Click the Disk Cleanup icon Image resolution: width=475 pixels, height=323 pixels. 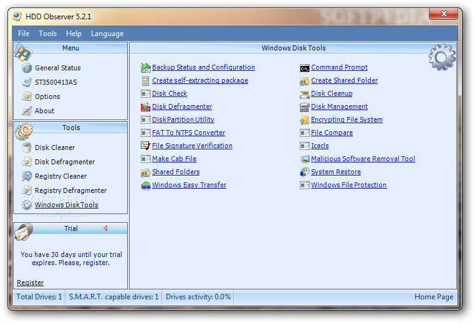pos(305,94)
